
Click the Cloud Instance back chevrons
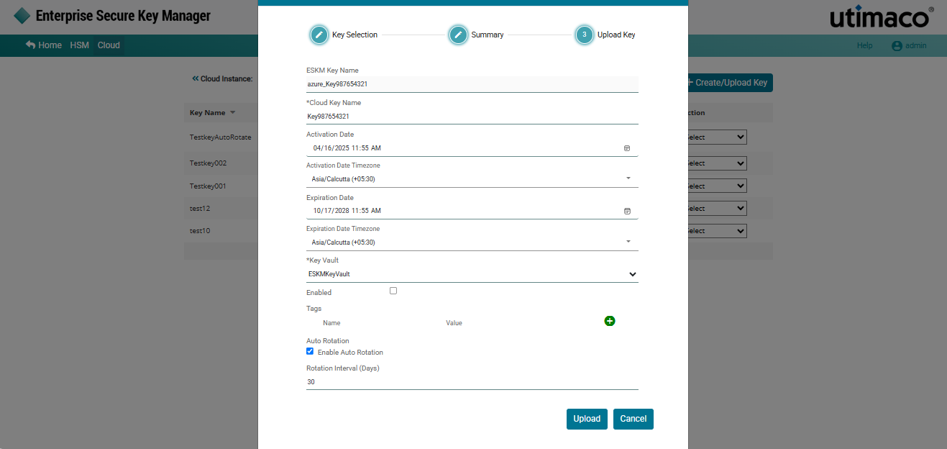pos(195,78)
